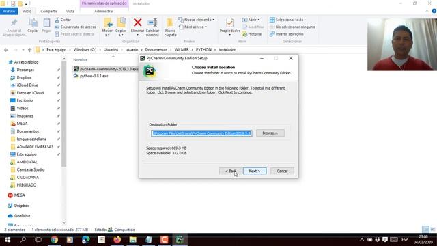The width and height of the screenshot is (437, 246).
Task: Show hidden system tray icons
Action: click(361, 240)
